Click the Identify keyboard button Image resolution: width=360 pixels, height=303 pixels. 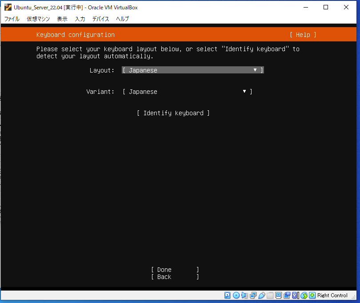click(x=173, y=113)
